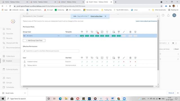This screenshot has height=101, width=180.
Task: Open Microsoft Edge from the taskbar
Action: tap(60, 98)
